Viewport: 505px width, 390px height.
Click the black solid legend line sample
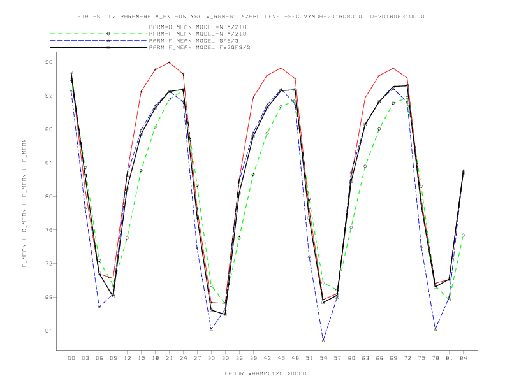pyautogui.click(x=99, y=47)
